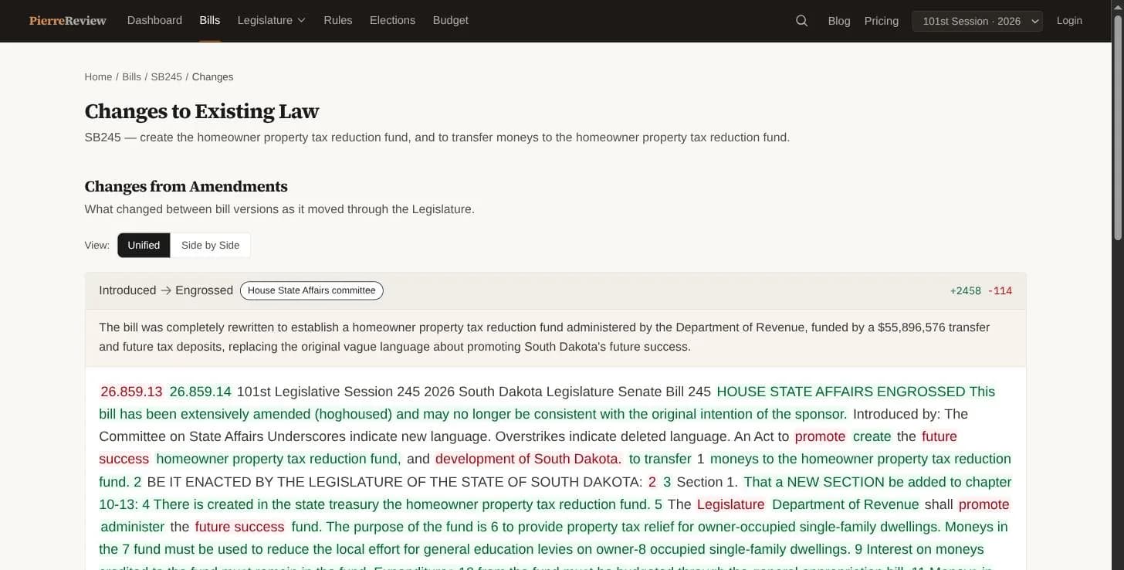Viewport: 1124px width, 570px height.
Task: Click the added phrase Department of Revenue
Action: click(x=845, y=504)
